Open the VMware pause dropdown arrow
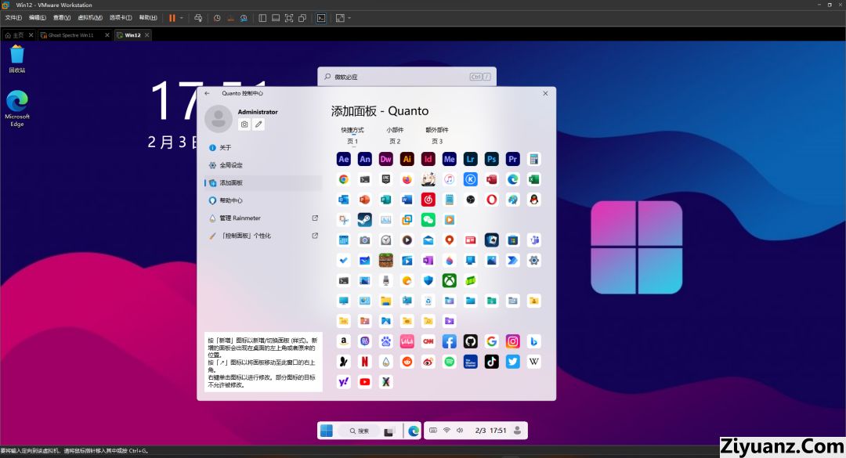The image size is (846, 458). pyautogui.click(x=182, y=17)
